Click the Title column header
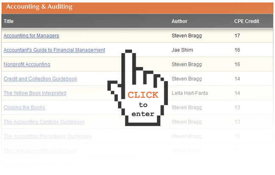 (8, 21)
